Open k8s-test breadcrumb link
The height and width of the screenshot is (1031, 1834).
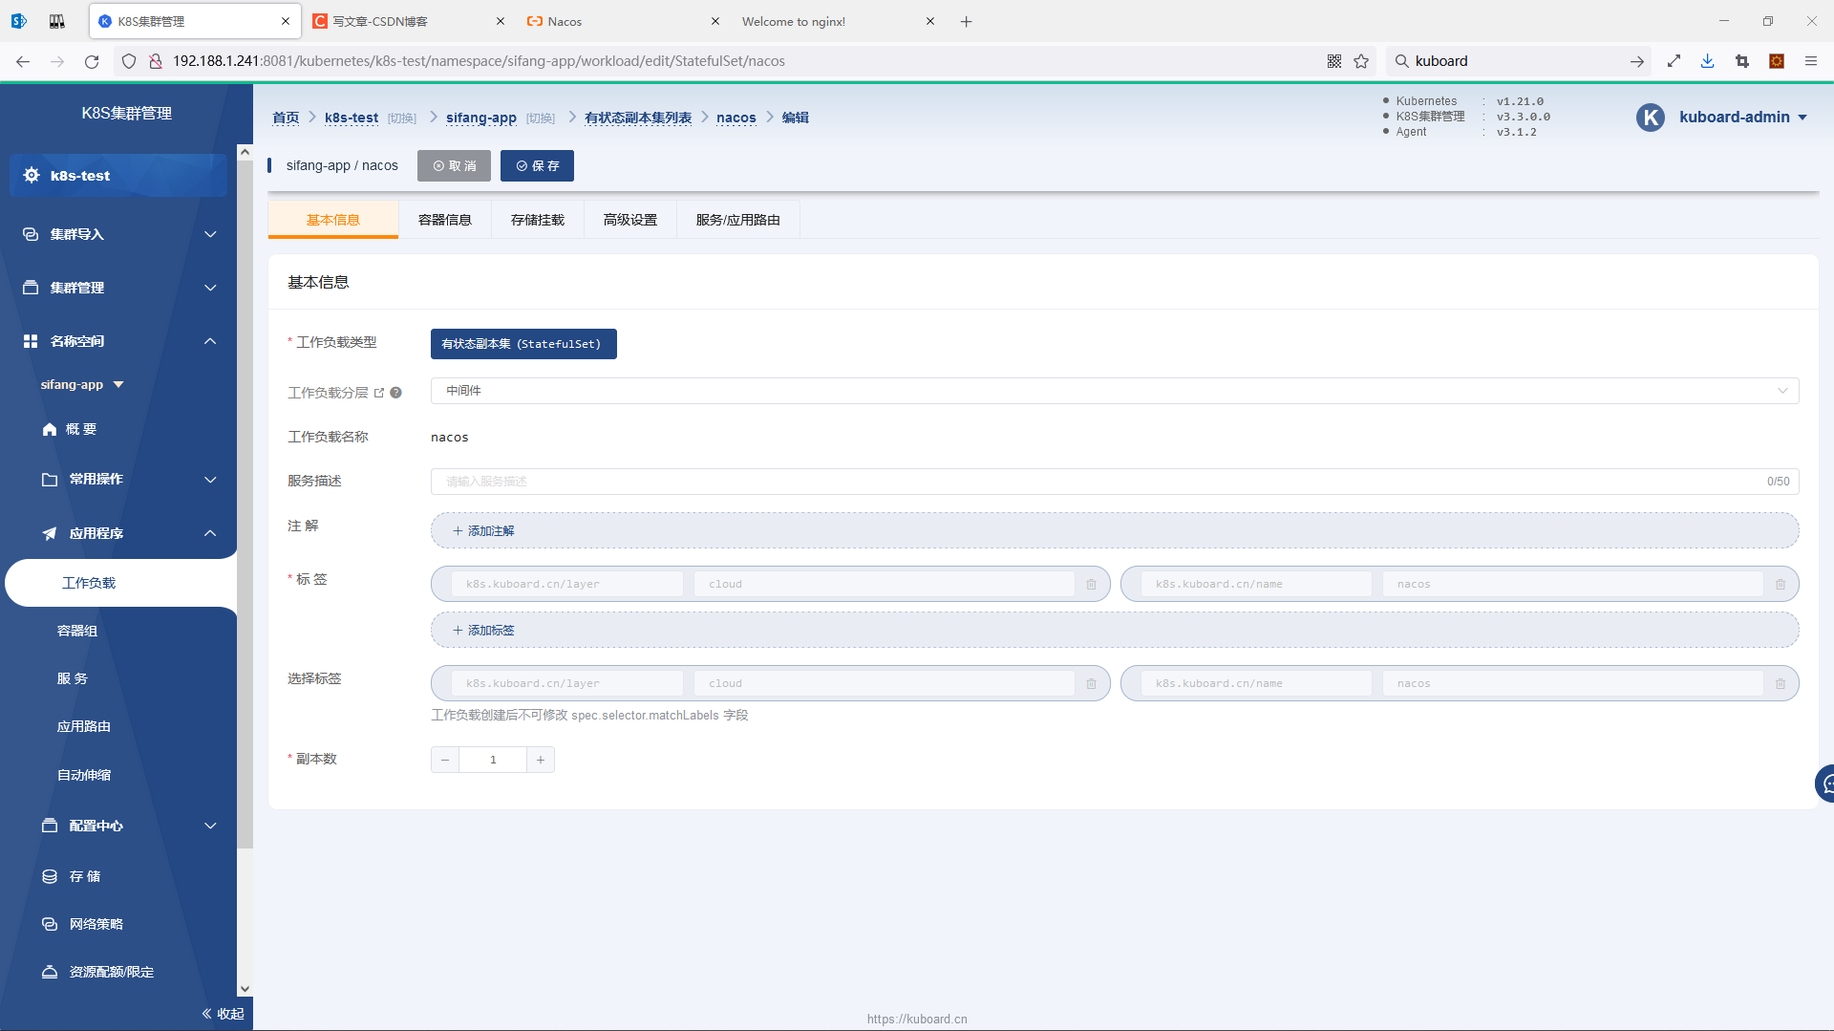(x=352, y=118)
